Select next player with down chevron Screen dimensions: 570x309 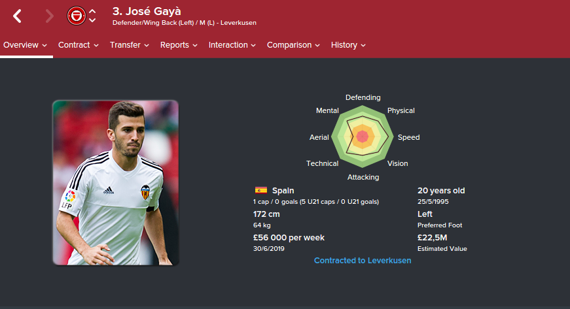coord(92,20)
